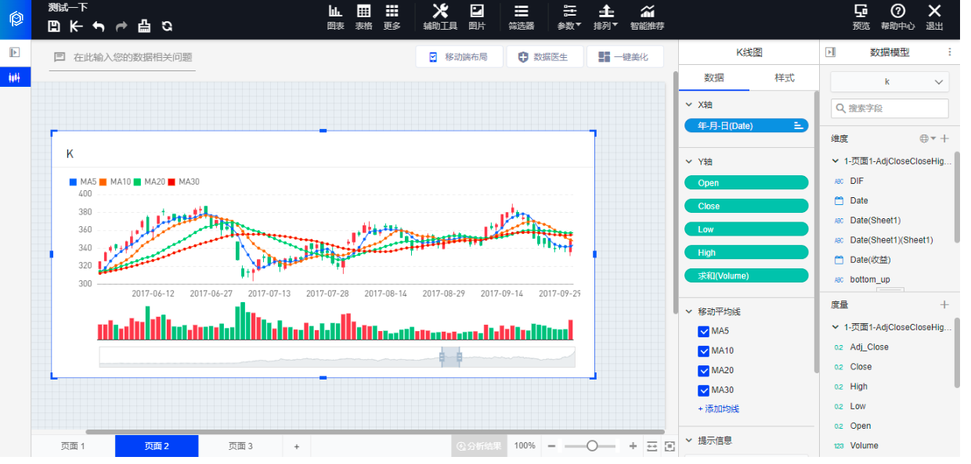971x464 pixels.
Task: Open 智能推荐 smart recommendation
Action: tap(647, 17)
